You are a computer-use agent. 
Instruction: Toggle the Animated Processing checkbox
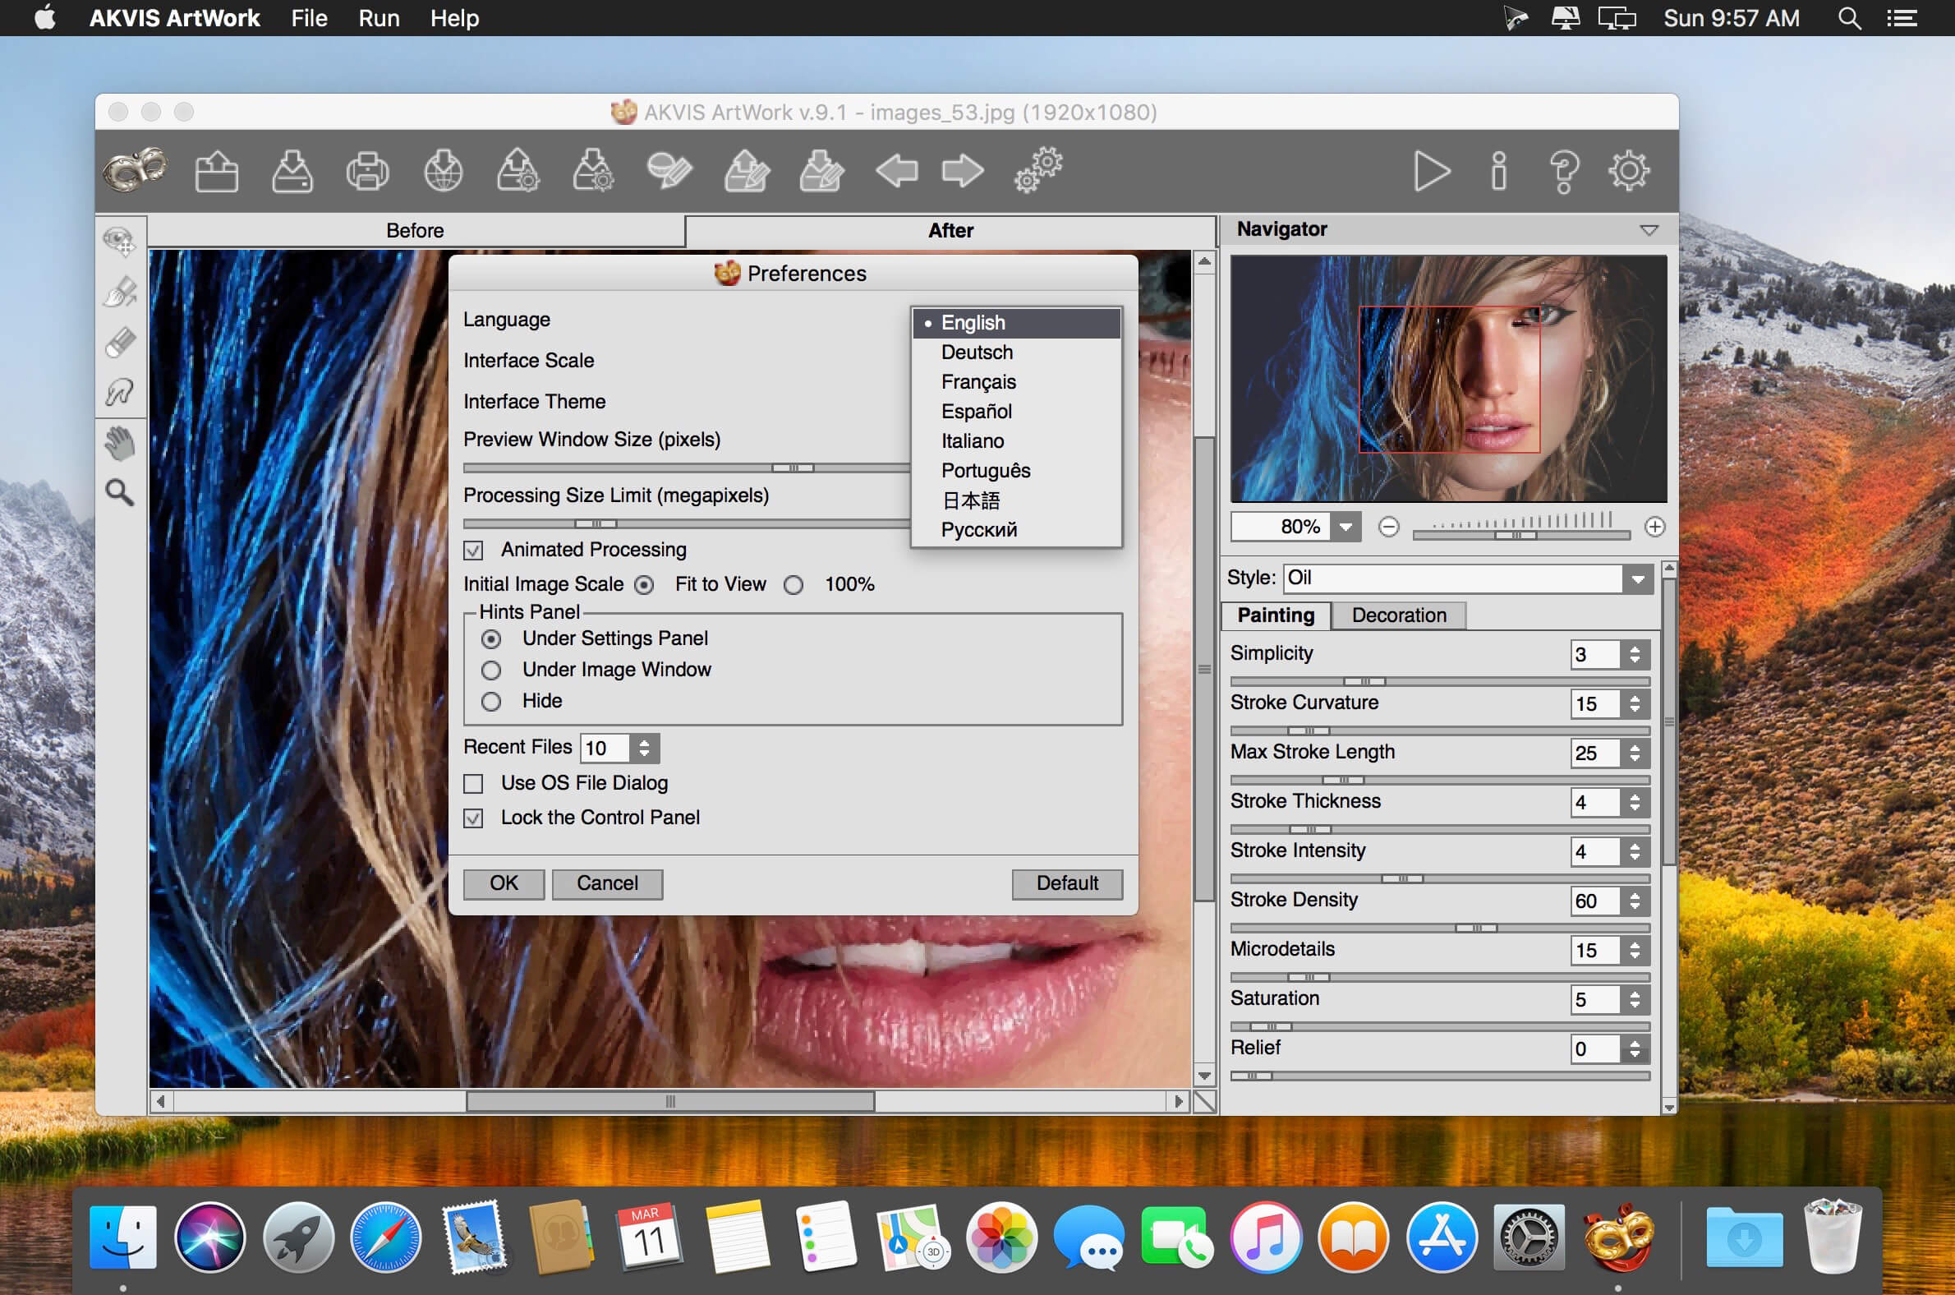click(x=473, y=550)
